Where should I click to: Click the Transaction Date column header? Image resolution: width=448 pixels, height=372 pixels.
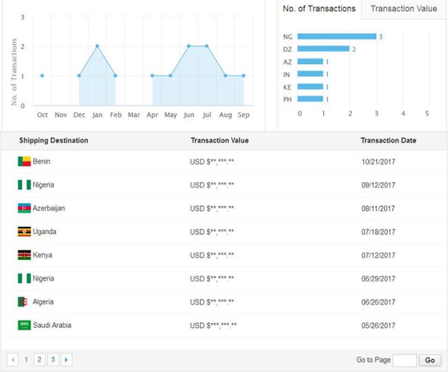click(x=388, y=141)
